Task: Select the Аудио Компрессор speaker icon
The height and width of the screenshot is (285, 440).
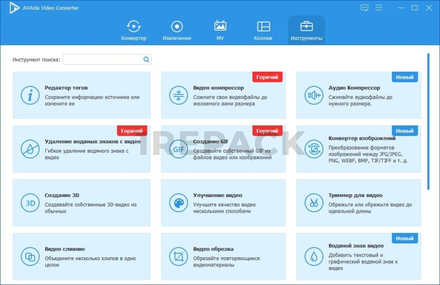Action: 314,95
